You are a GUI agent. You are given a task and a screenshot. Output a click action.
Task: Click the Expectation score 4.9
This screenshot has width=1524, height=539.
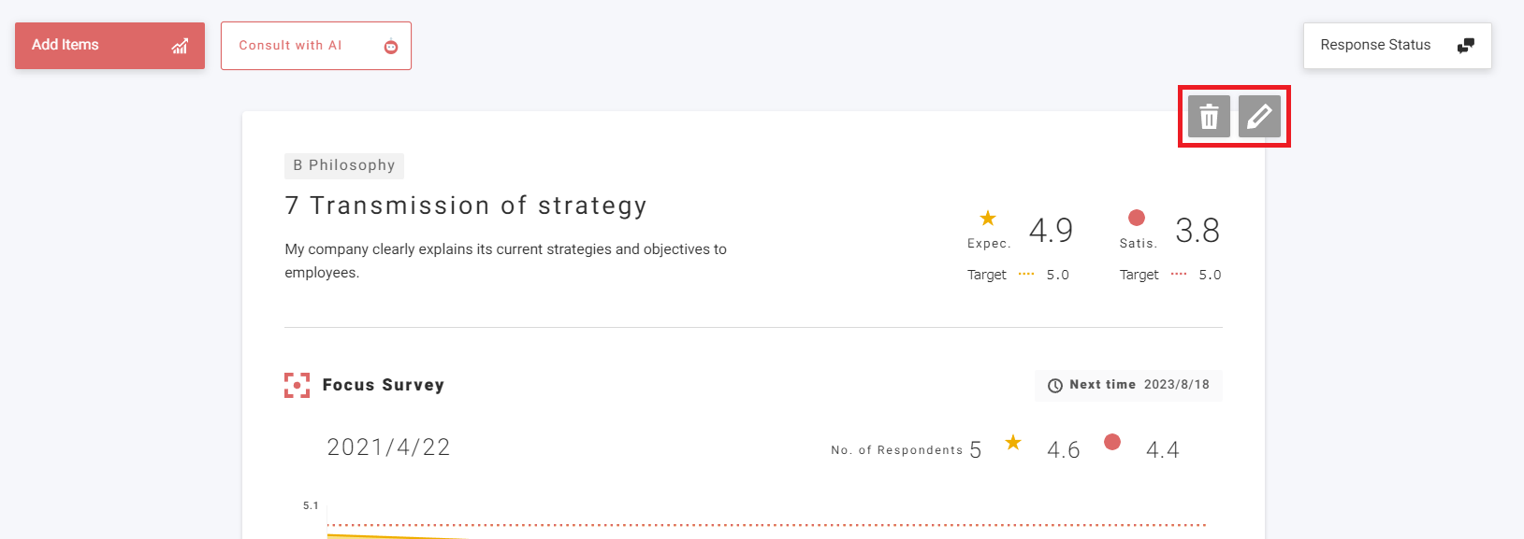(1051, 231)
